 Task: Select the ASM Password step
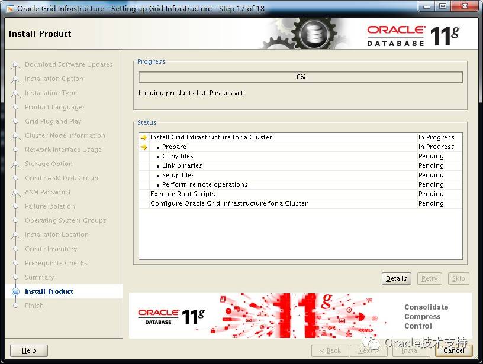point(47,192)
